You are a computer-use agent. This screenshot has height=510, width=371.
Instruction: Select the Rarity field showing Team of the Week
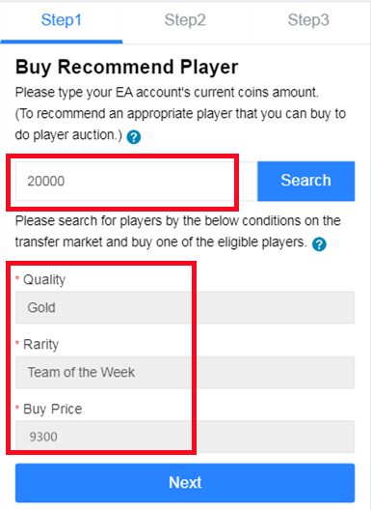(x=185, y=372)
